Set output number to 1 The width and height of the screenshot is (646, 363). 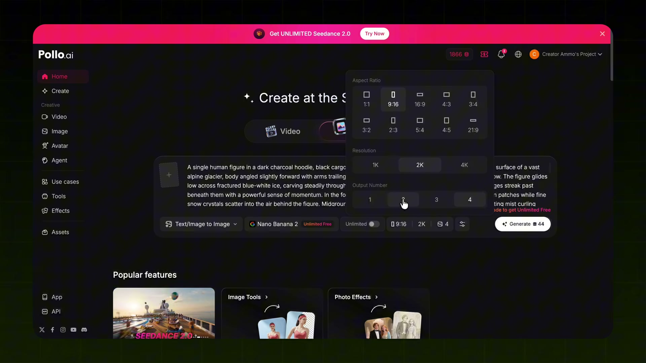coord(370,200)
